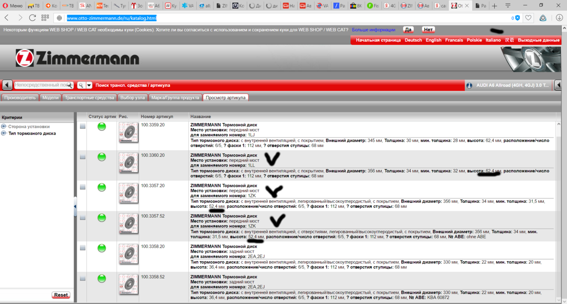
Task: Open the Opera speed dial grid icon
Action: coord(45,18)
